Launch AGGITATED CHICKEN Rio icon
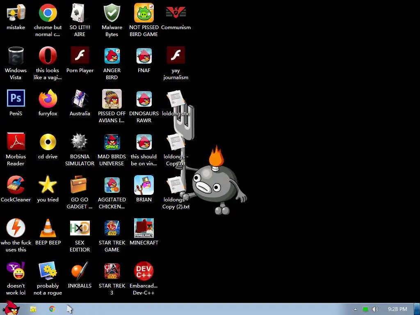The height and width of the screenshot is (315, 420). 112,185
